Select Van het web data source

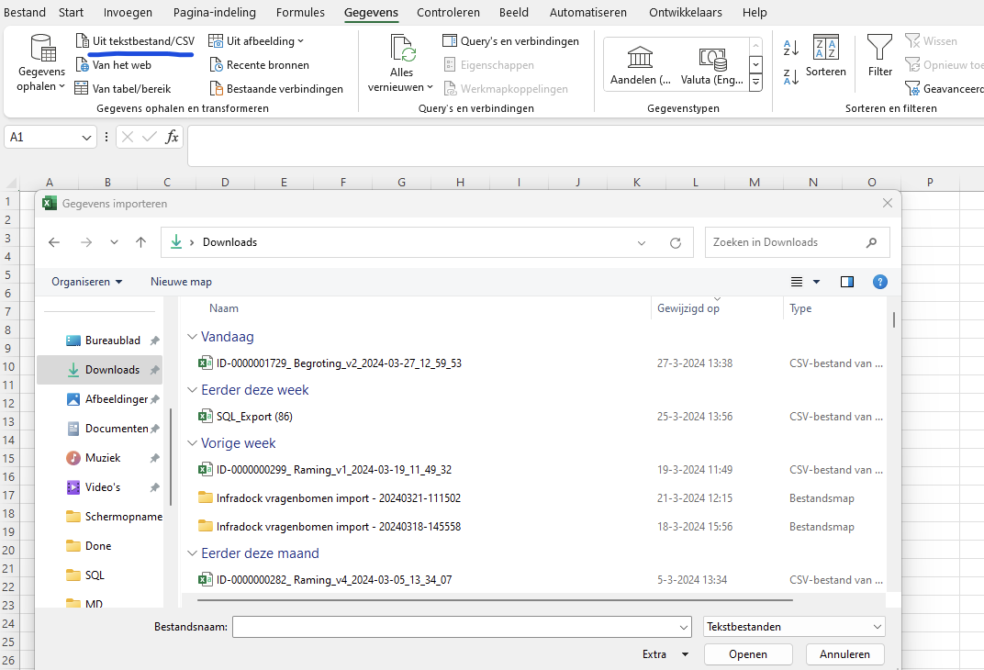114,64
